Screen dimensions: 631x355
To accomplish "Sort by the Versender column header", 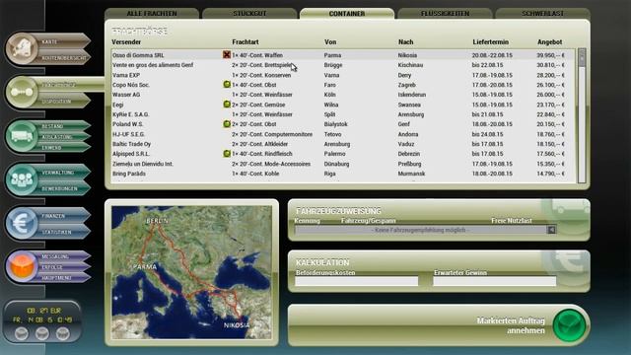I will pos(126,41).
